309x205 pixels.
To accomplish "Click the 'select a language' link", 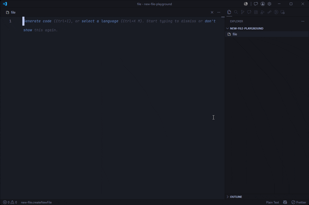I will point(100,21).
